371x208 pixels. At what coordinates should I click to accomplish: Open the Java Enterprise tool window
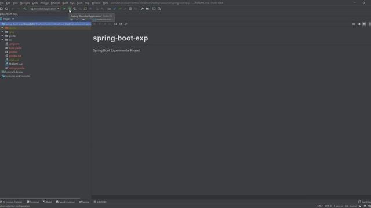[66, 202]
